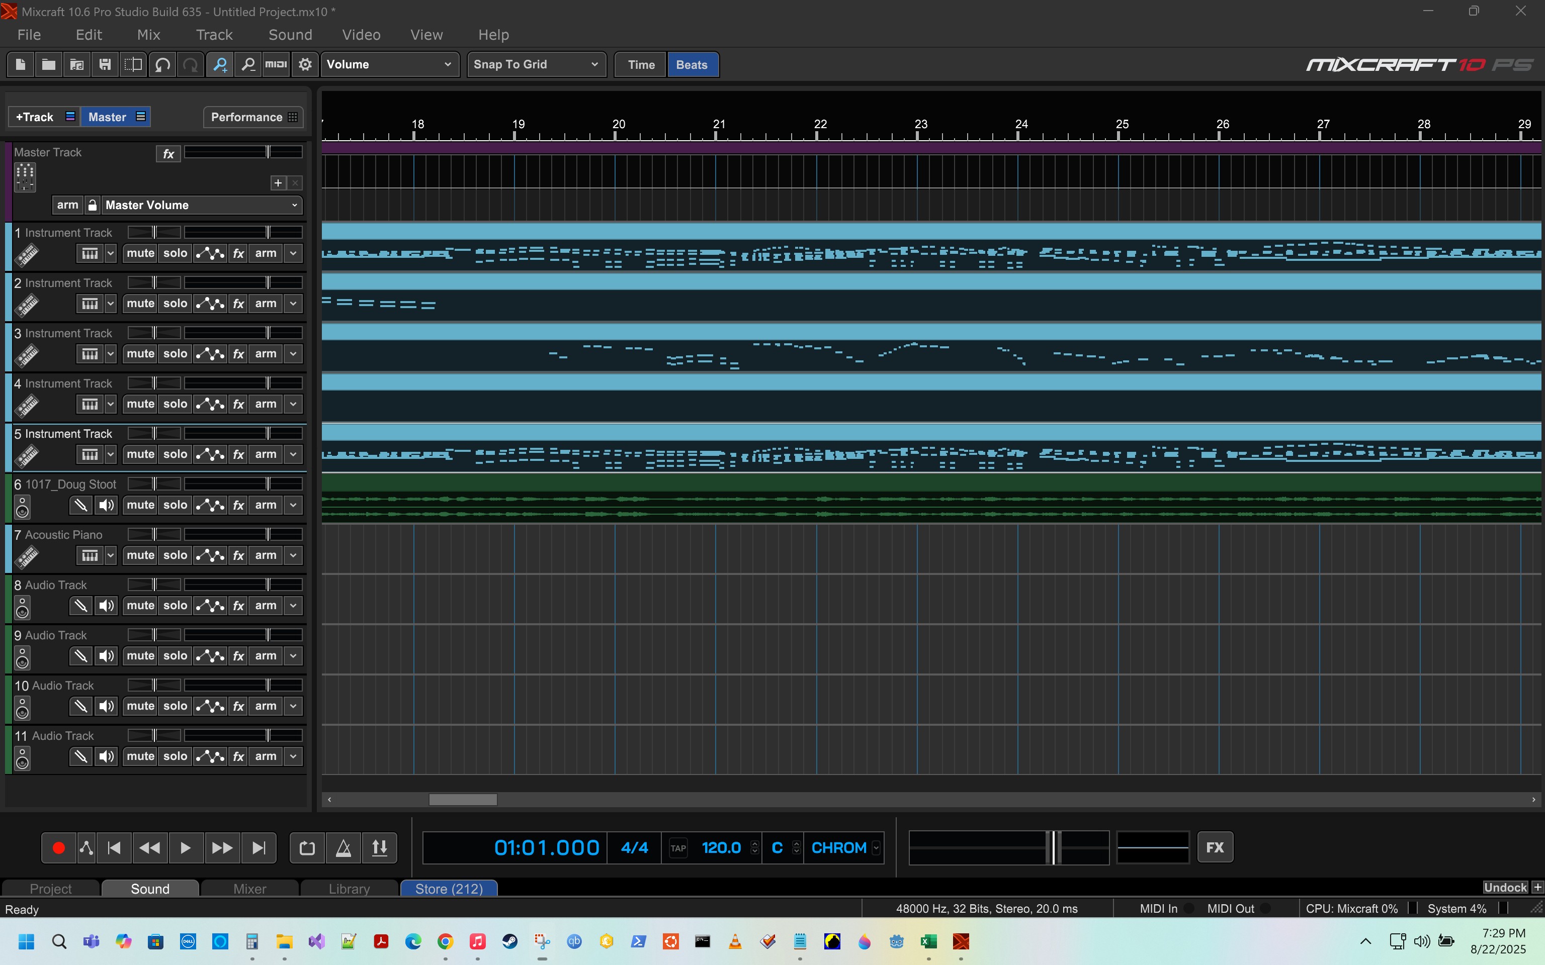Open fx for 6 1017_Doug Stoot track
The width and height of the screenshot is (1545, 965).
coord(238,506)
